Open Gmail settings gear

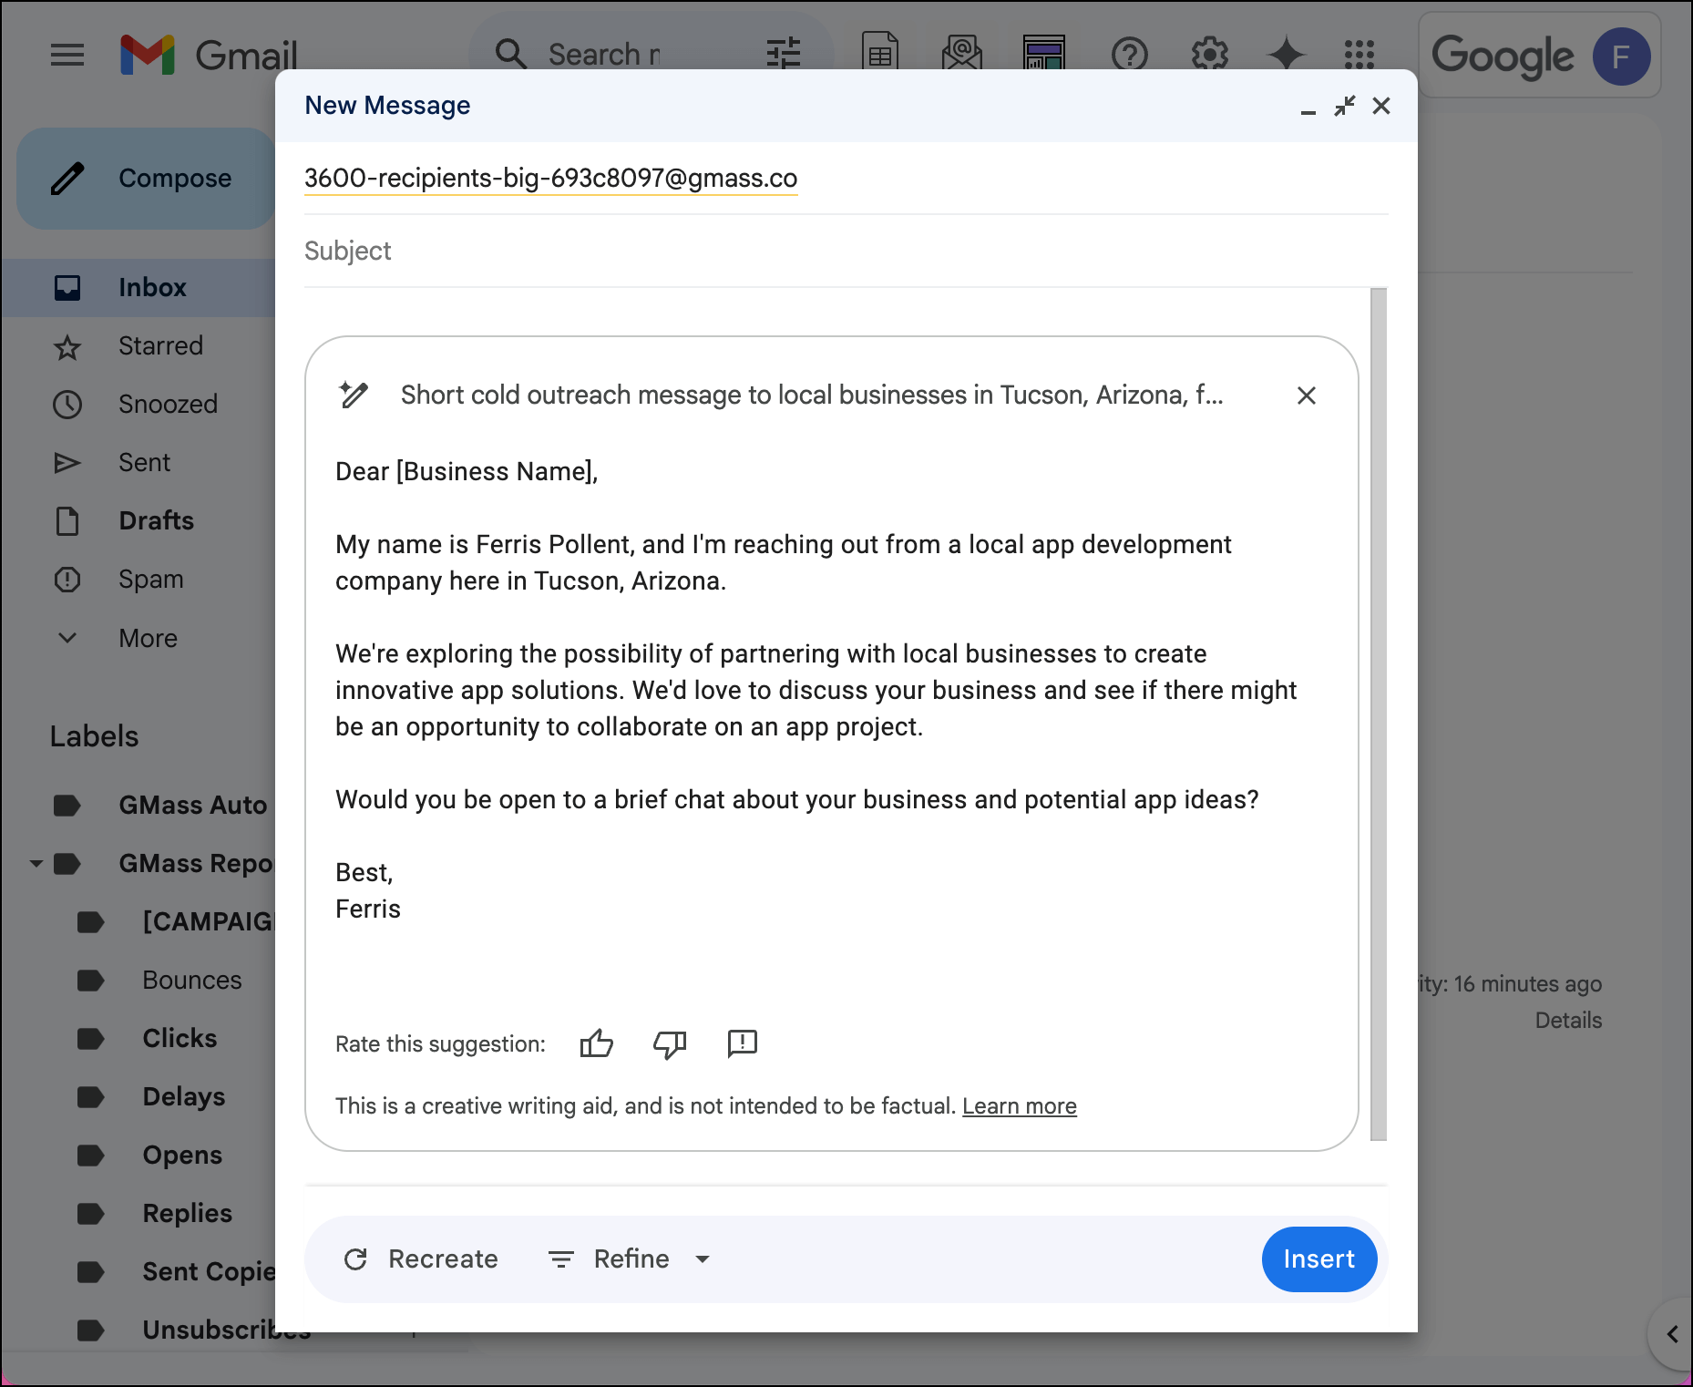tap(1210, 55)
